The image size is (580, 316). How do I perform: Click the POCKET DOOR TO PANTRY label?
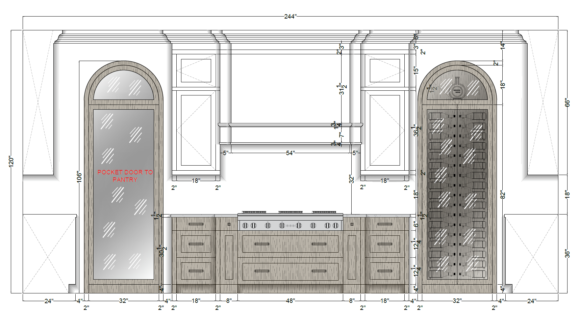pos(125,176)
